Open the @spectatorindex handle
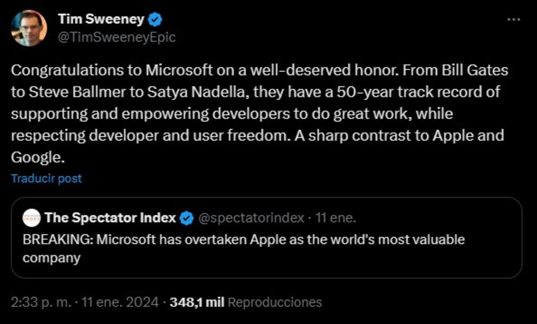 251,218
